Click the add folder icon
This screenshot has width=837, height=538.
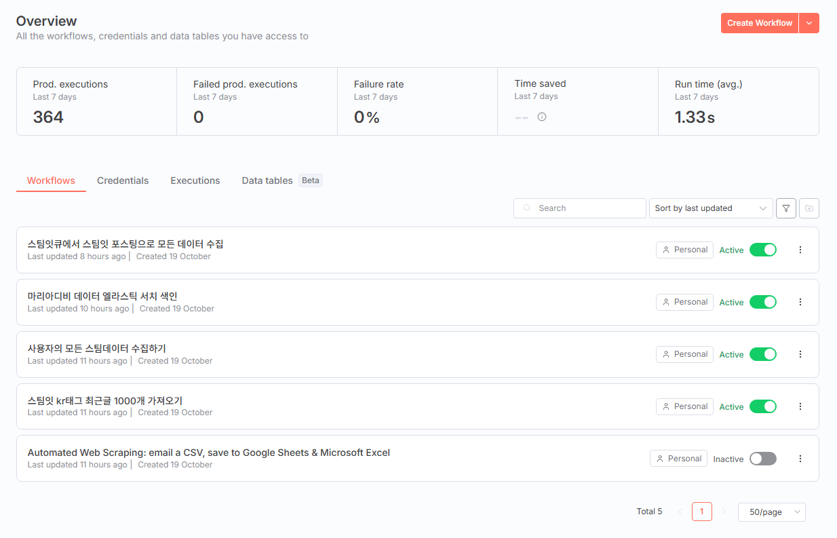click(x=809, y=208)
